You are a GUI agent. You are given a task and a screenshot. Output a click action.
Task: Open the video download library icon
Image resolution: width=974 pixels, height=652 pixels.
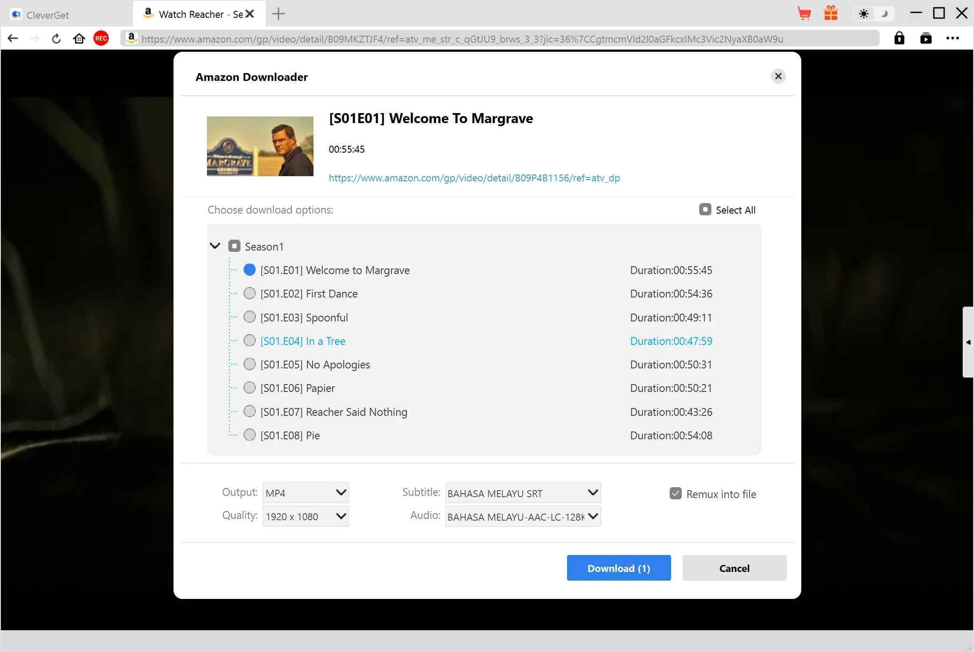coord(926,38)
